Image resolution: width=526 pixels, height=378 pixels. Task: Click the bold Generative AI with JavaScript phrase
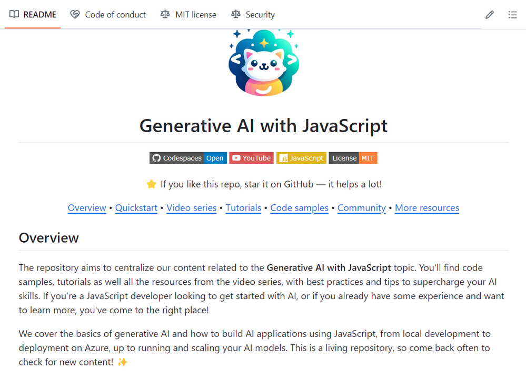tap(329, 267)
